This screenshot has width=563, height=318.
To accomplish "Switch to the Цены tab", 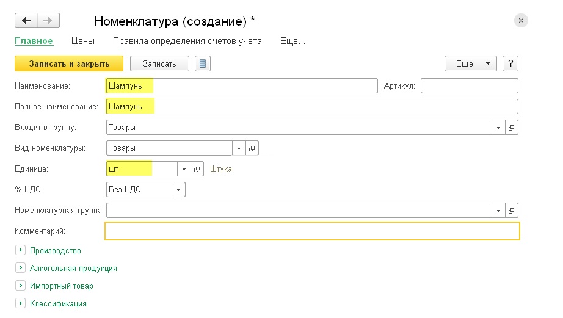I will [x=83, y=41].
